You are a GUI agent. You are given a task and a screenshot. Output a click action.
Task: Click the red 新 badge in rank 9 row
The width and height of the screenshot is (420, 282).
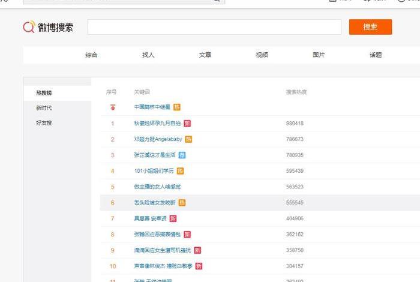click(197, 250)
